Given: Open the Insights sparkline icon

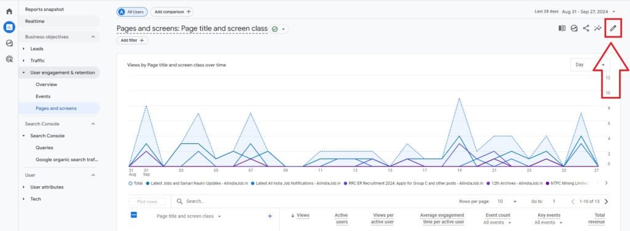Looking at the screenshot, I should (x=598, y=28).
